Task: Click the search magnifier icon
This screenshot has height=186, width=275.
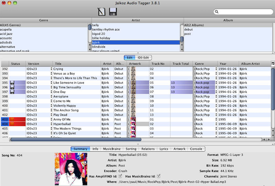Action: coord(217,12)
